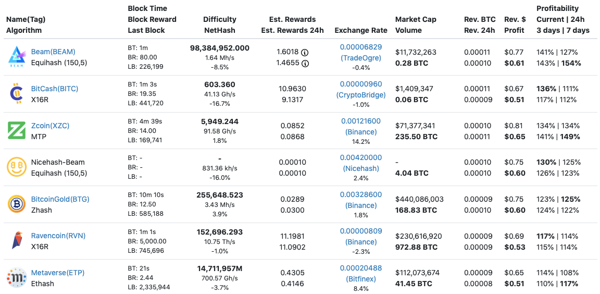Click the BitCash coin logo icon
This screenshot has width=600, height=294.
point(16,94)
